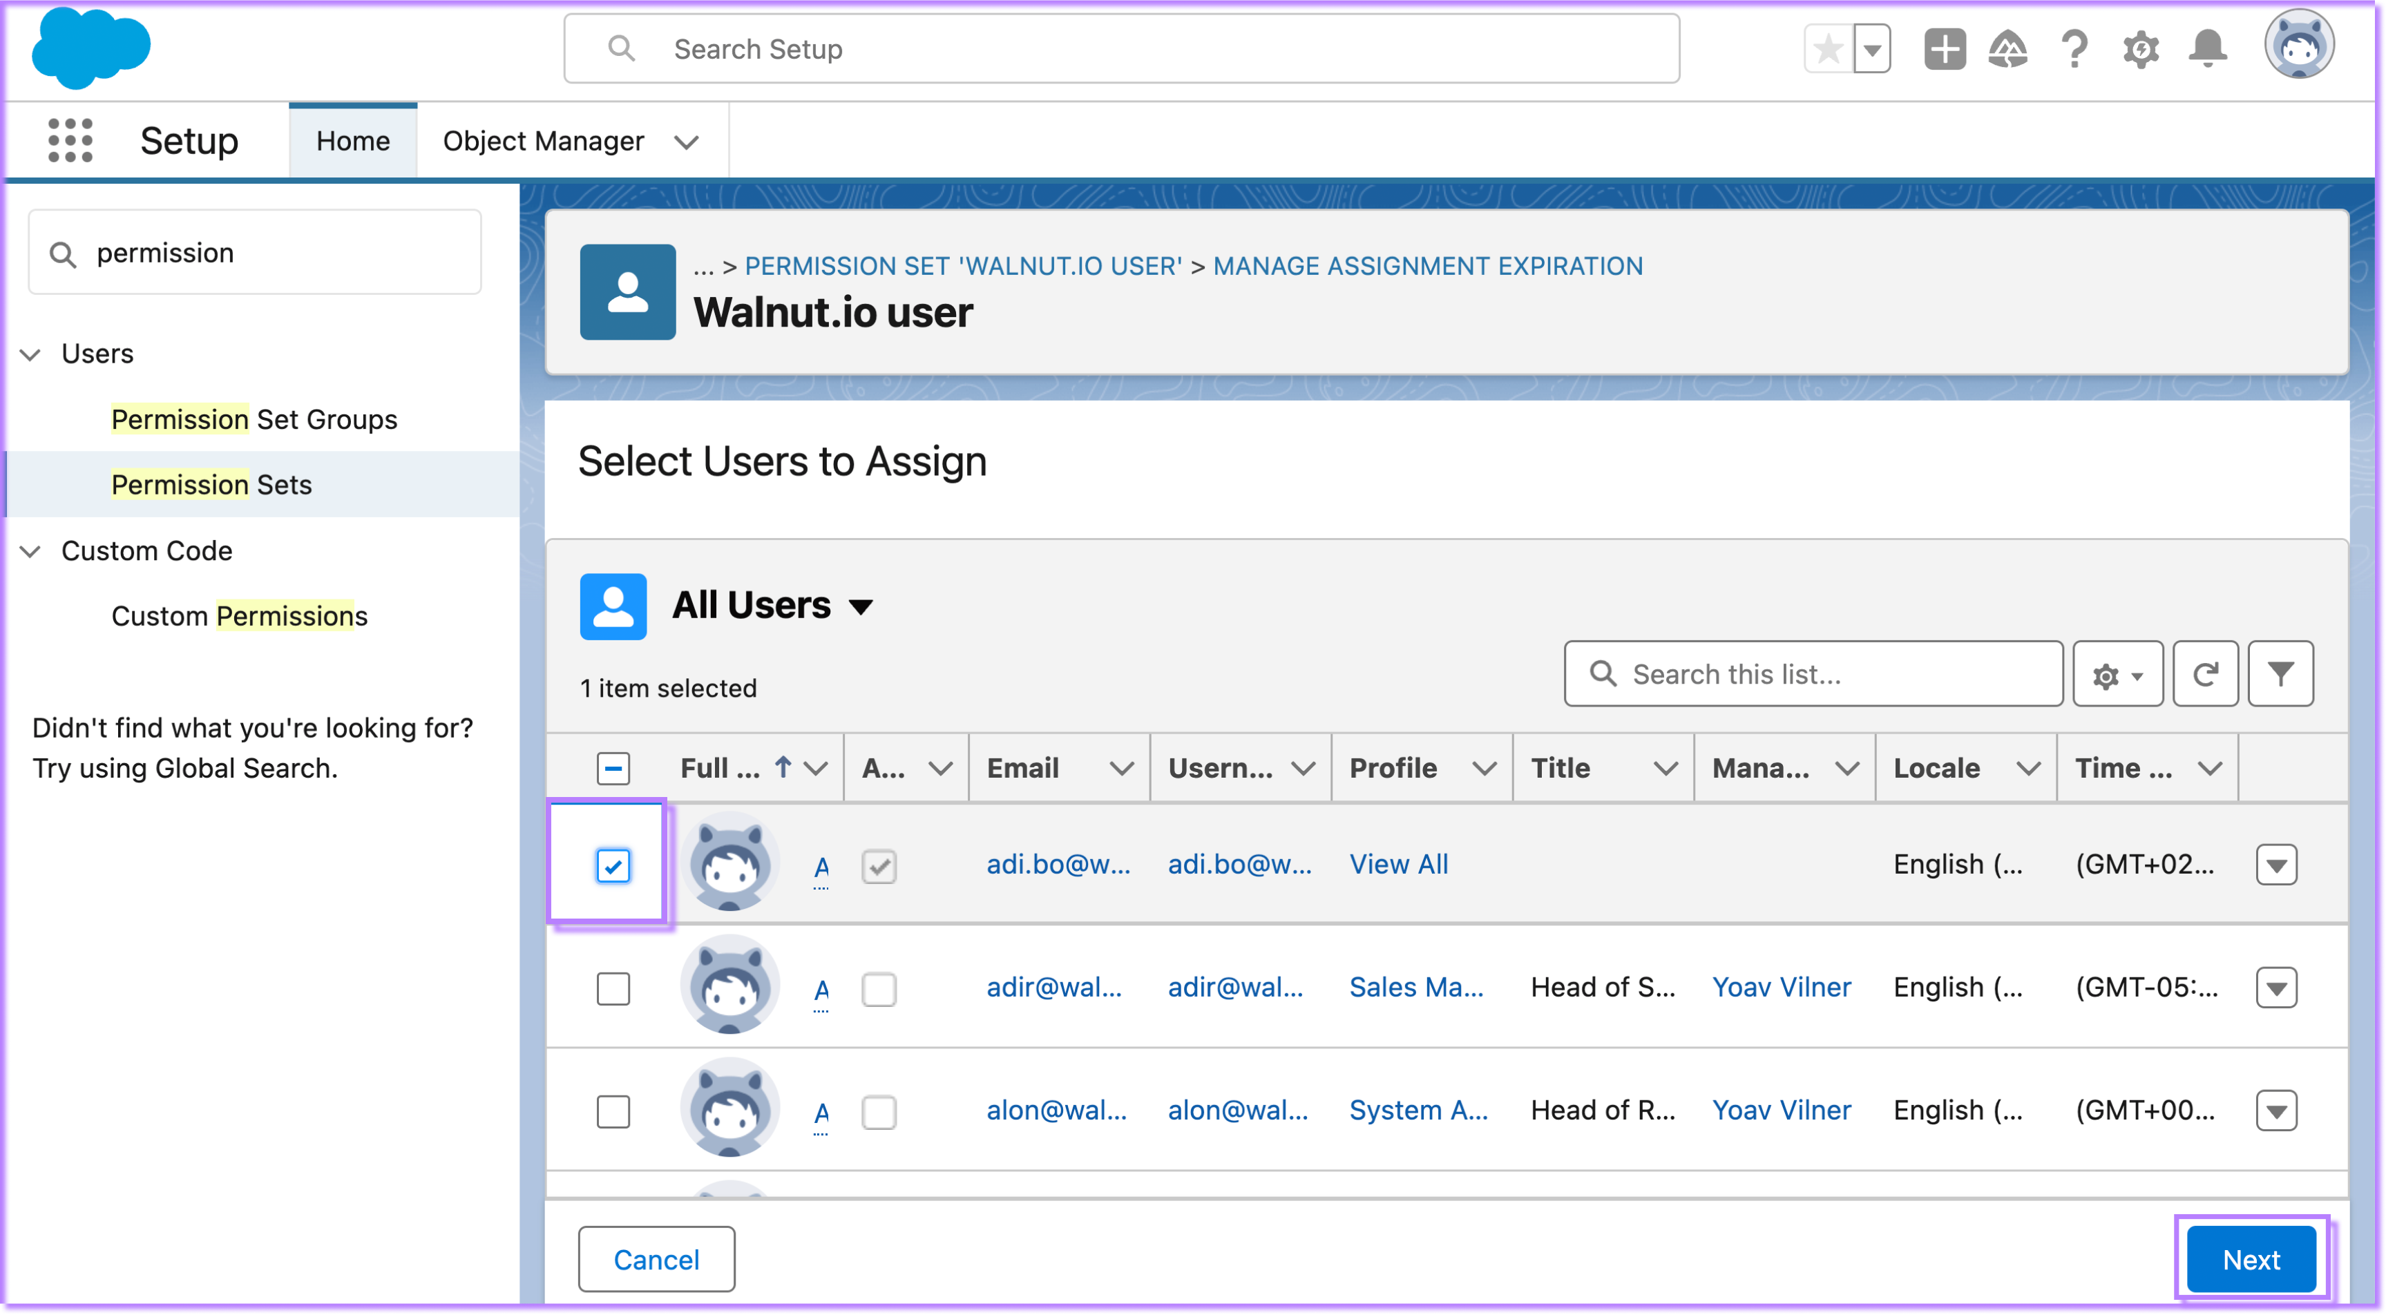Select the adir@wal user row checkbox
Screen dimensions: 2386x1315
pyautogui.click(x=613, y=989)
